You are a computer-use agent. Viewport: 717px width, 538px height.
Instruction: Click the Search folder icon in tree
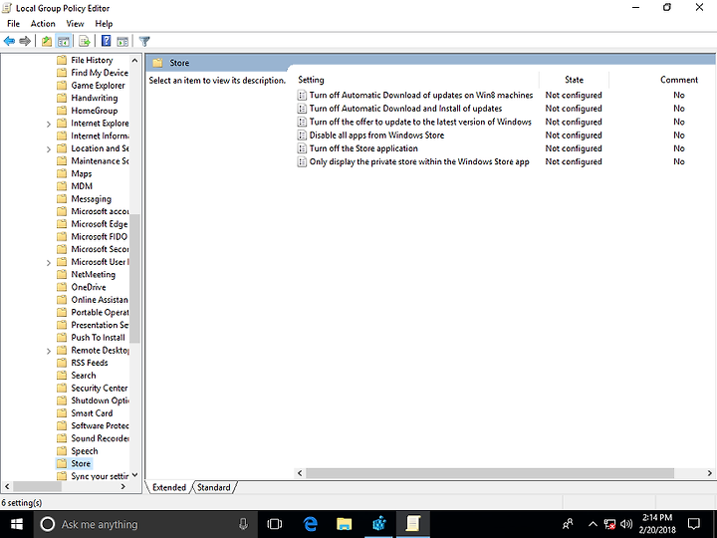coord(62,376)
